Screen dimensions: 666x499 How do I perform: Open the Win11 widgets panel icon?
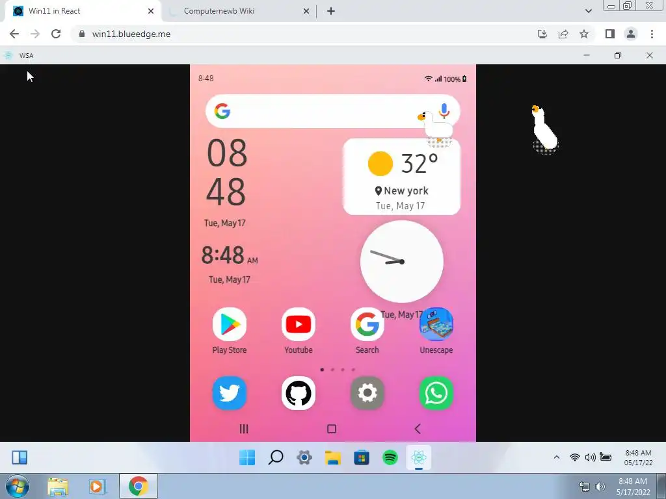[x=20, y=457]
